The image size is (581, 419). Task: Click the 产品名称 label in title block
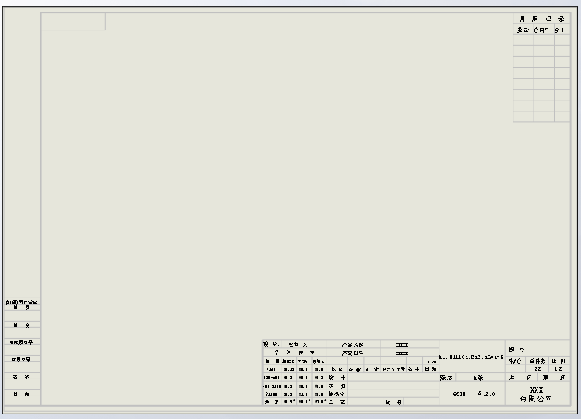[352, 343]
